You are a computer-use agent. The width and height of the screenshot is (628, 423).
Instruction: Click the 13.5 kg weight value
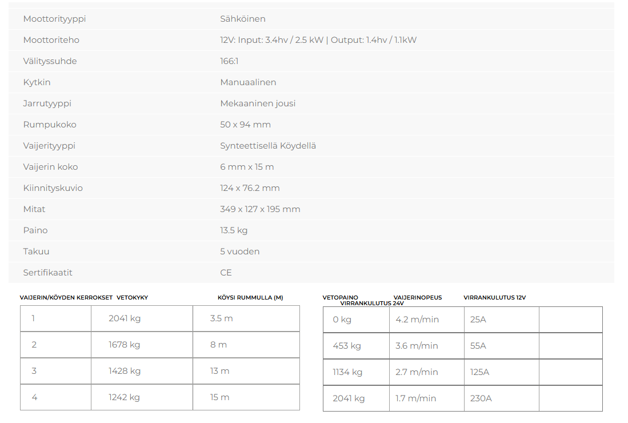234,230
